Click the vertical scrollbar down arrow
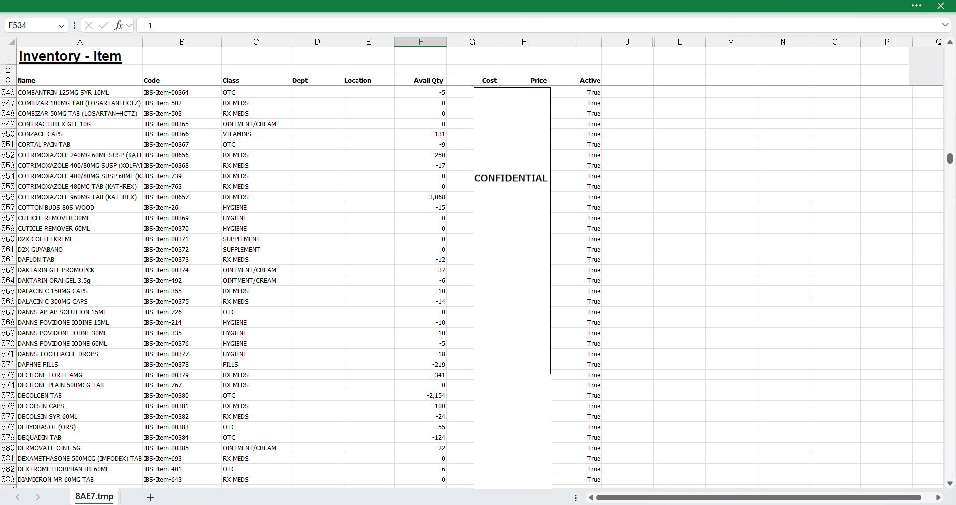This screenshot has height=505, width=956. click(x=950, y=483)
